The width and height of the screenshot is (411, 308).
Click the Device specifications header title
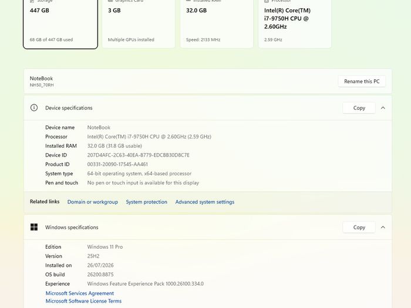(x=69, y=108)
